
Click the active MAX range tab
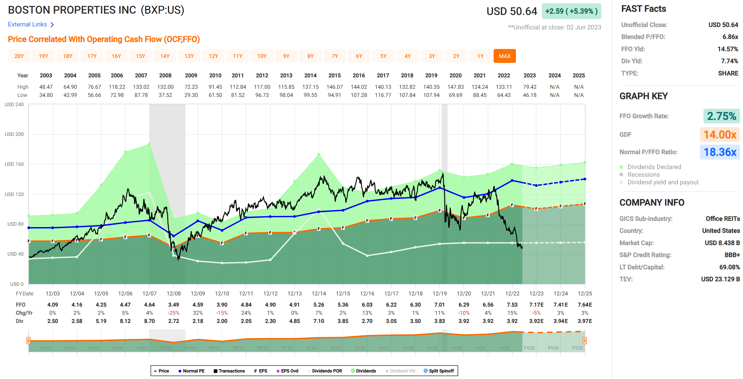pos(505,56)
